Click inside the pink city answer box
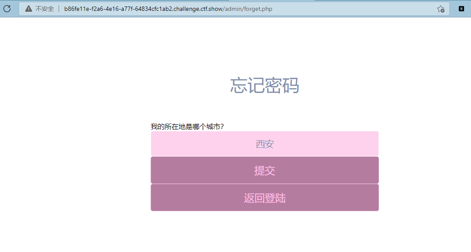Image resolution: width=471 pixels, height=252 pixels. pos(264,143)
